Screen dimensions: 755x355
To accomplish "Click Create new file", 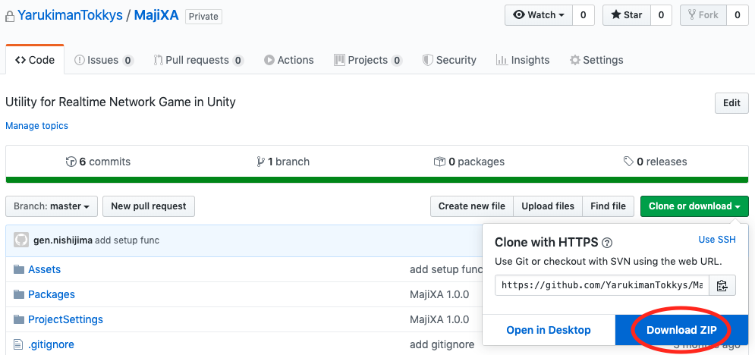I will [472, 206].
